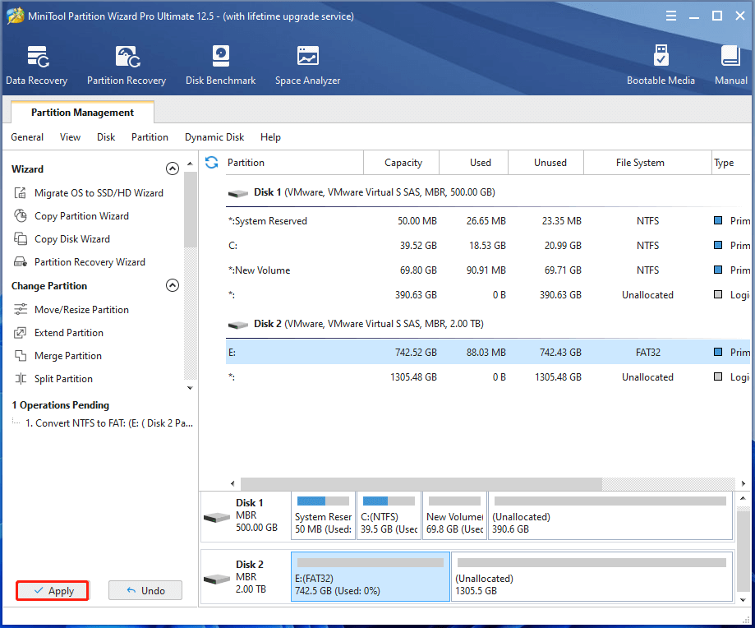Click the MiniTool app logo in title bar
Screen dimensions: 755x628
(x=15, y=16)
